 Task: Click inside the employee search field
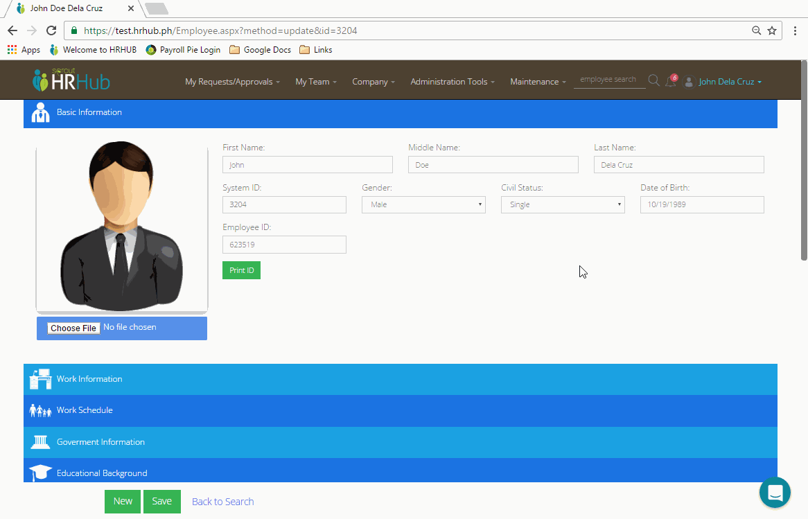(x=609, y=80)
